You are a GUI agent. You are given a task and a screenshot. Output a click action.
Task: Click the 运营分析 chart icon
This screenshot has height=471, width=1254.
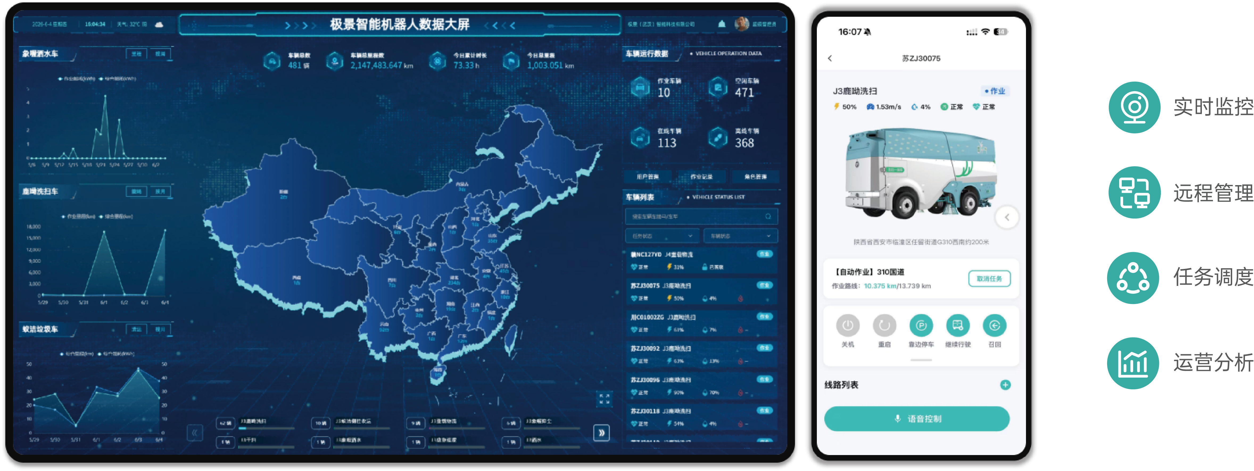coord(1133,363)
